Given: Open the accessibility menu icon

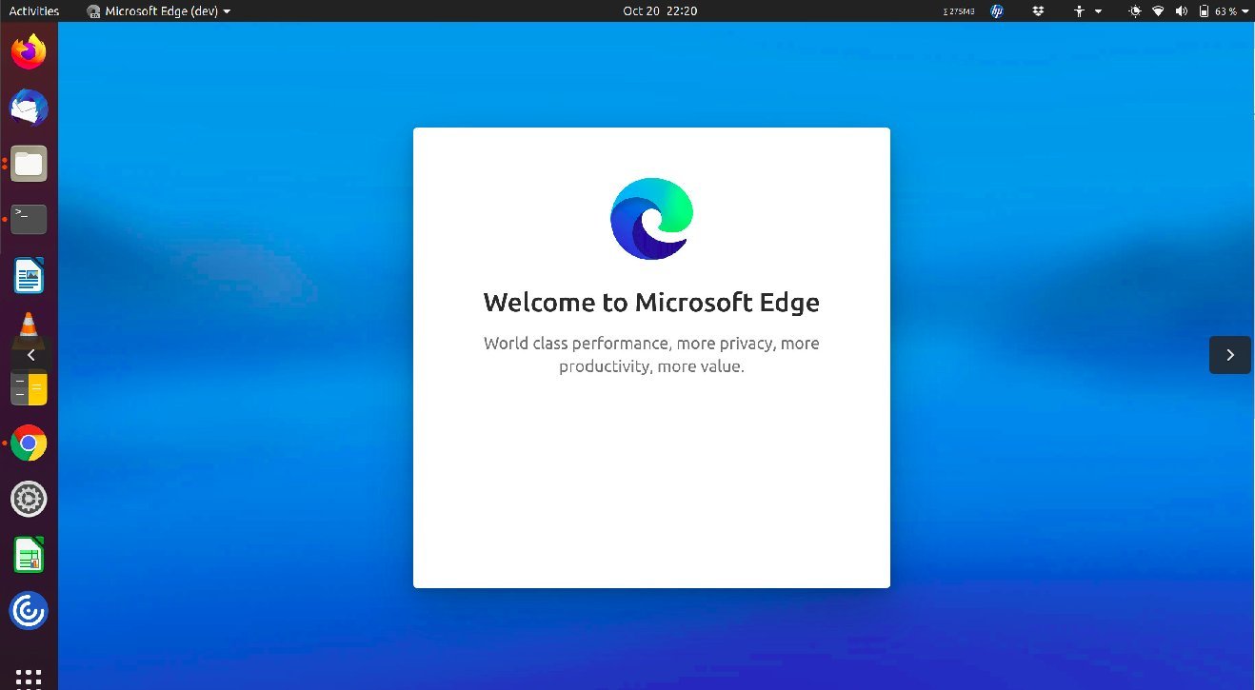Looking at the screenshot, I should click(1079, 10).
